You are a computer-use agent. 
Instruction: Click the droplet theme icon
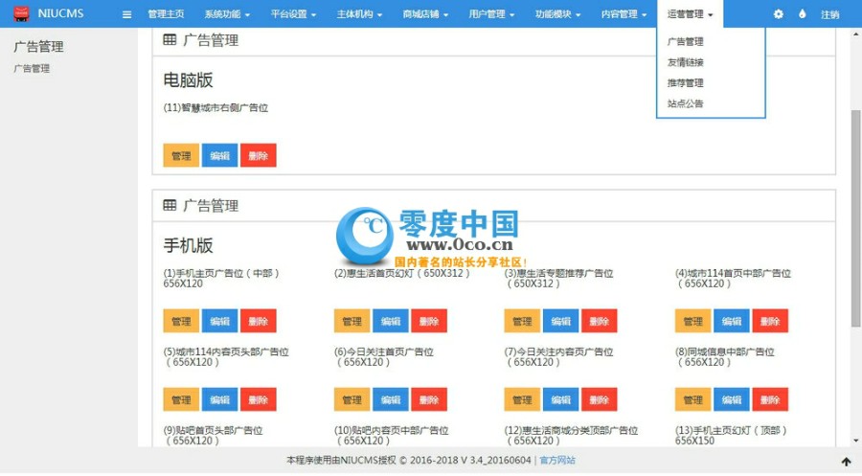pos(802,13)
